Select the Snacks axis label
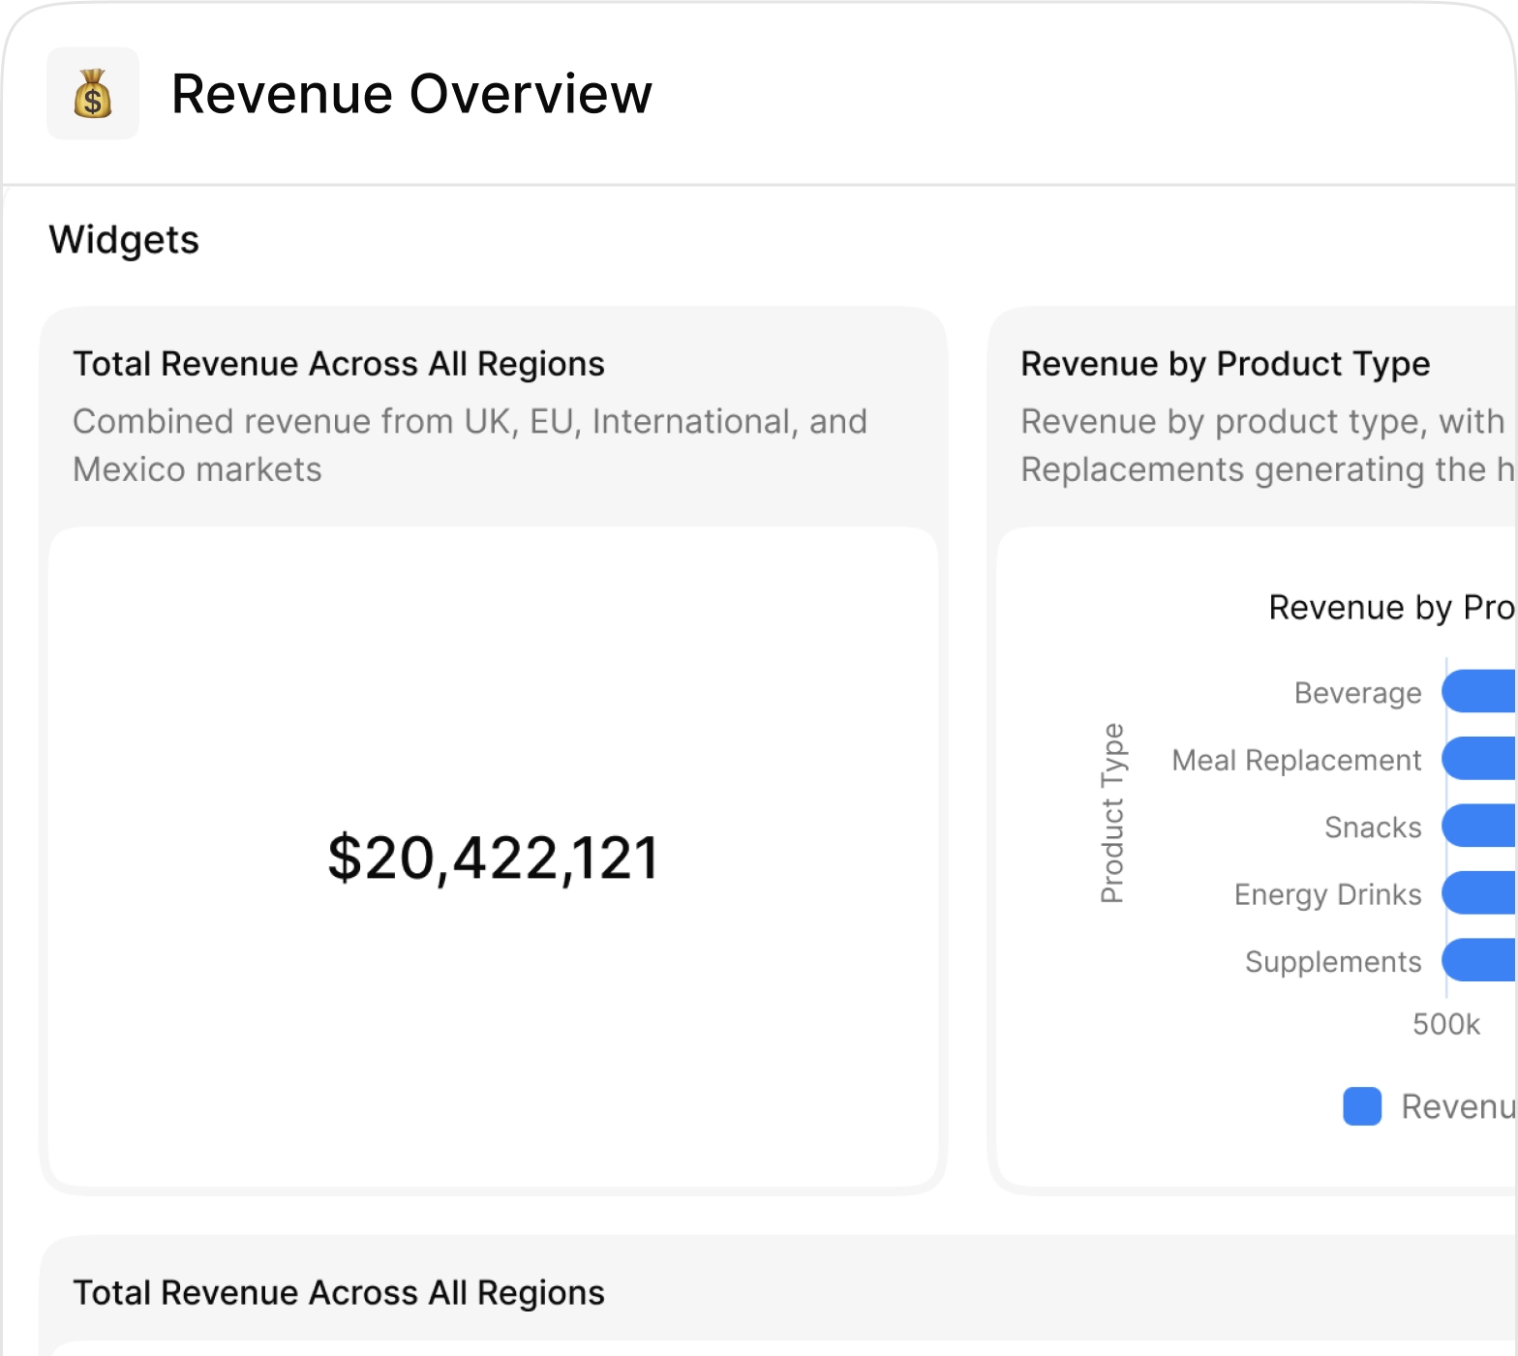 pos(1373,828)
